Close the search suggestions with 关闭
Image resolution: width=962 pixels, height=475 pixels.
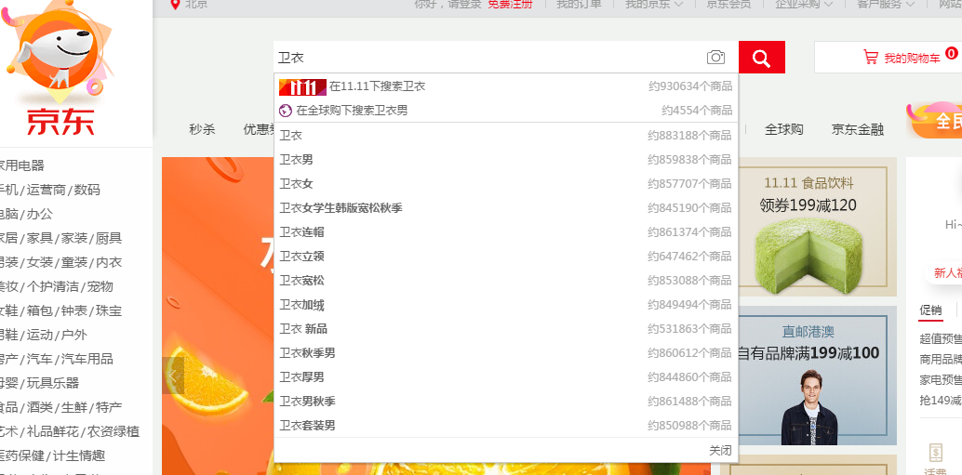click(x=720, y=451)
